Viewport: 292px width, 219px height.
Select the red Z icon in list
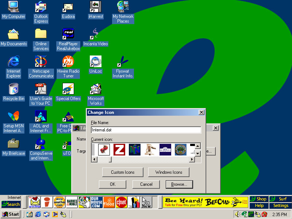[119, 150]
